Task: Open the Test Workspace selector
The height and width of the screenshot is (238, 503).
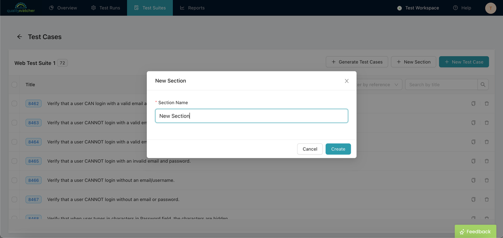Action: (418, 8)
